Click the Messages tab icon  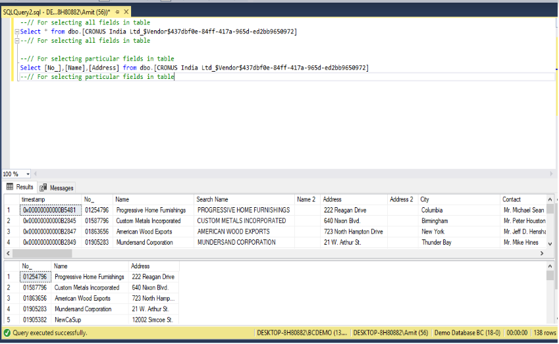click(x=43, y=187)
